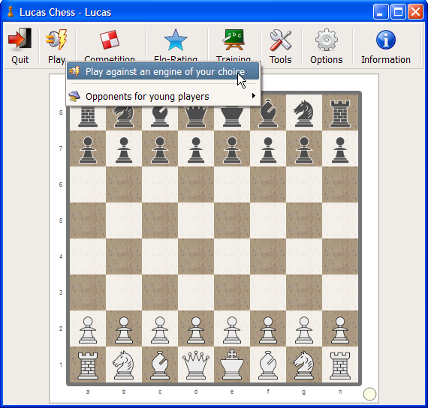Select the white pawn on c2
The image size is (428, 408).
(160, 330)
